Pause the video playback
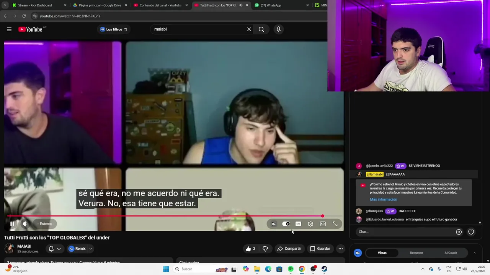This screenshot has width=490, height=275. [x=12, y=224]
